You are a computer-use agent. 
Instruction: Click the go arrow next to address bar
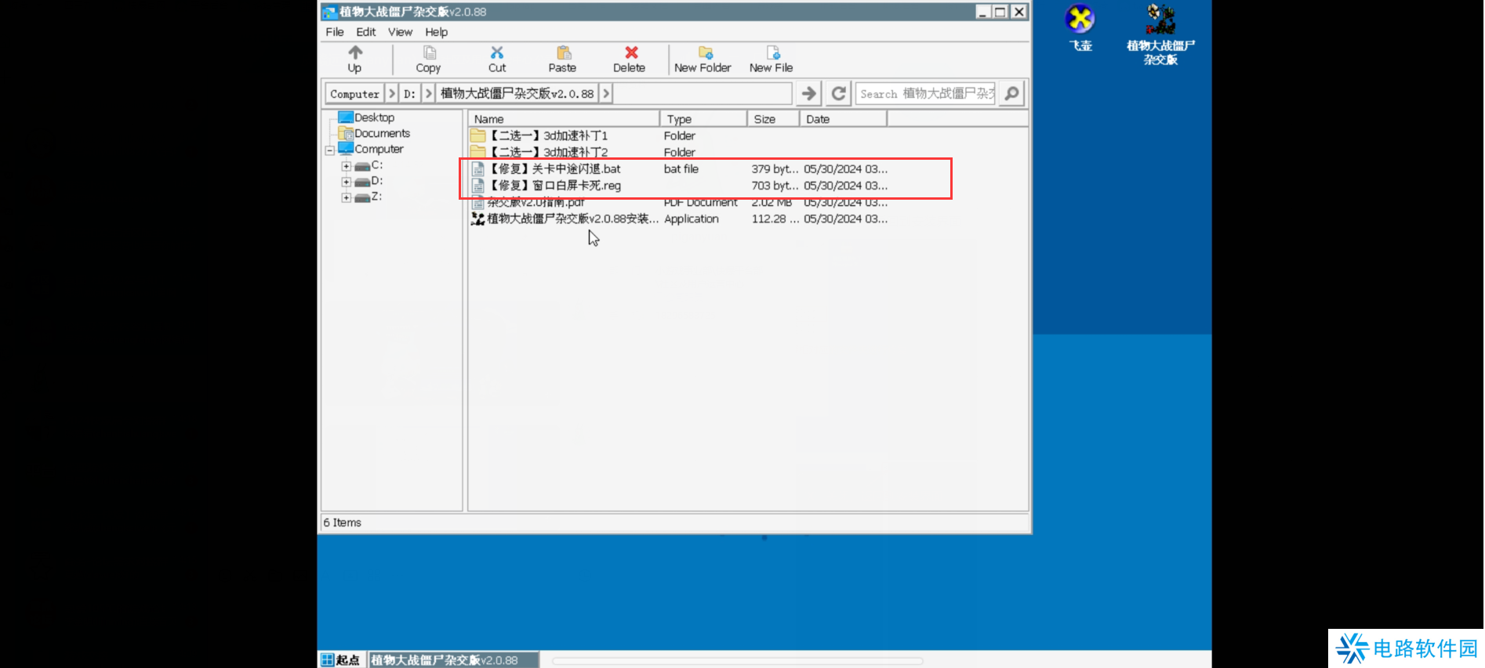(808, 94)
